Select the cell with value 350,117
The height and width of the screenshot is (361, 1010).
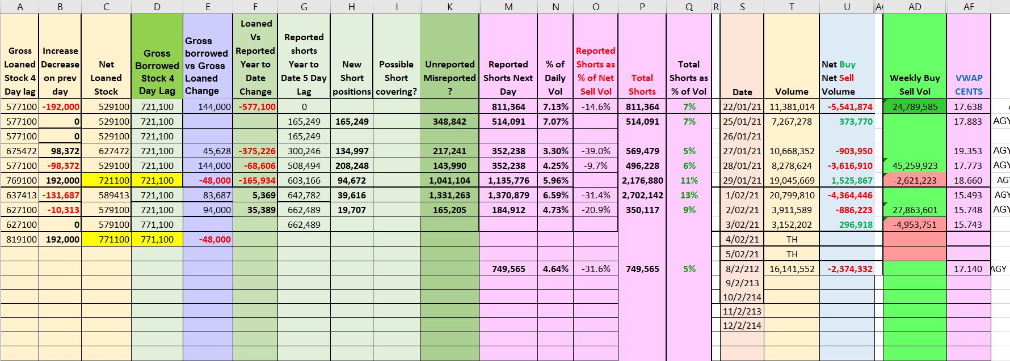coord(642,210)
